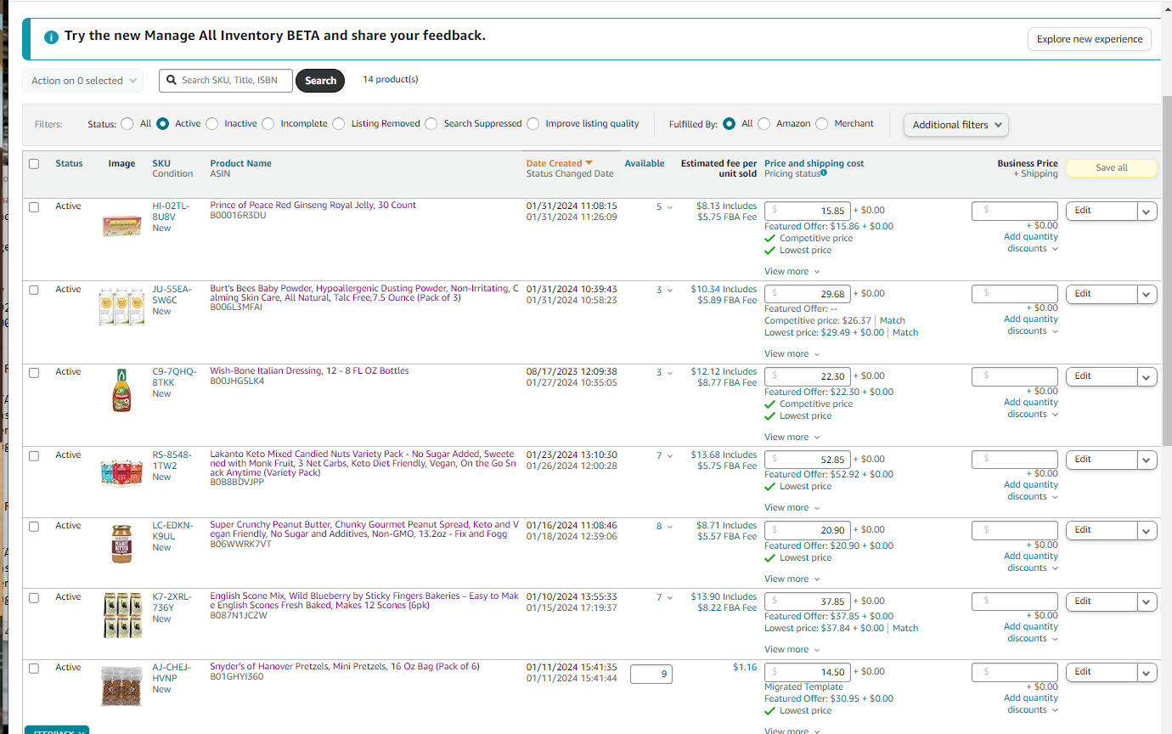This screenshot has width=1172, height=734.
Task: Open the Snyder's of Hanover Pretzels product link
Action: pos(345,666)
